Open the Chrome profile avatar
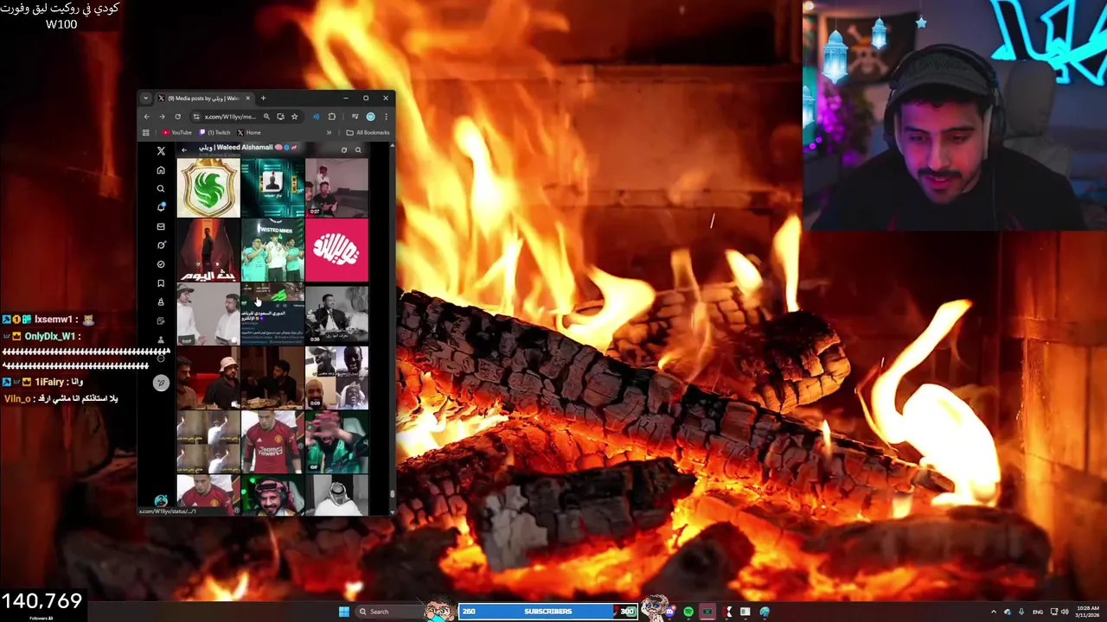The image size is (1107, 622). tap(370, 117)
